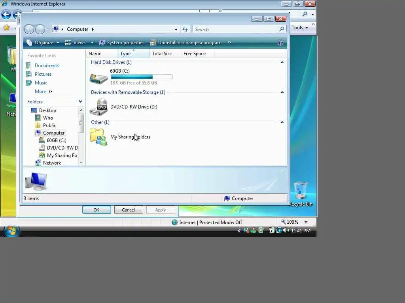Open the My Sharing Folders icon
This screenshot has height=303, width=405.
pos(98,137)
